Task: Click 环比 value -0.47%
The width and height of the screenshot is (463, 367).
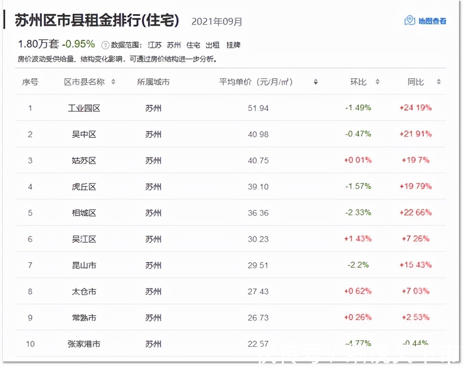Action: pos(358,134)
